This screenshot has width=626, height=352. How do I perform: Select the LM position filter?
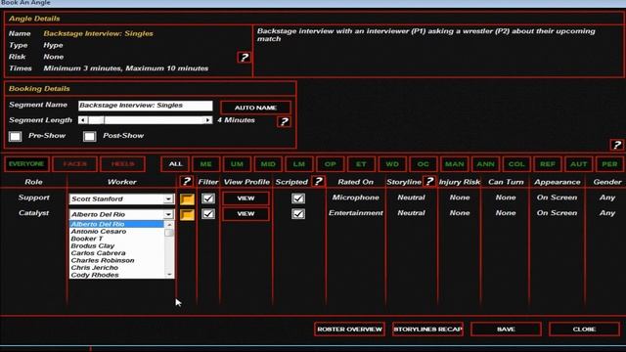(299, 164)
